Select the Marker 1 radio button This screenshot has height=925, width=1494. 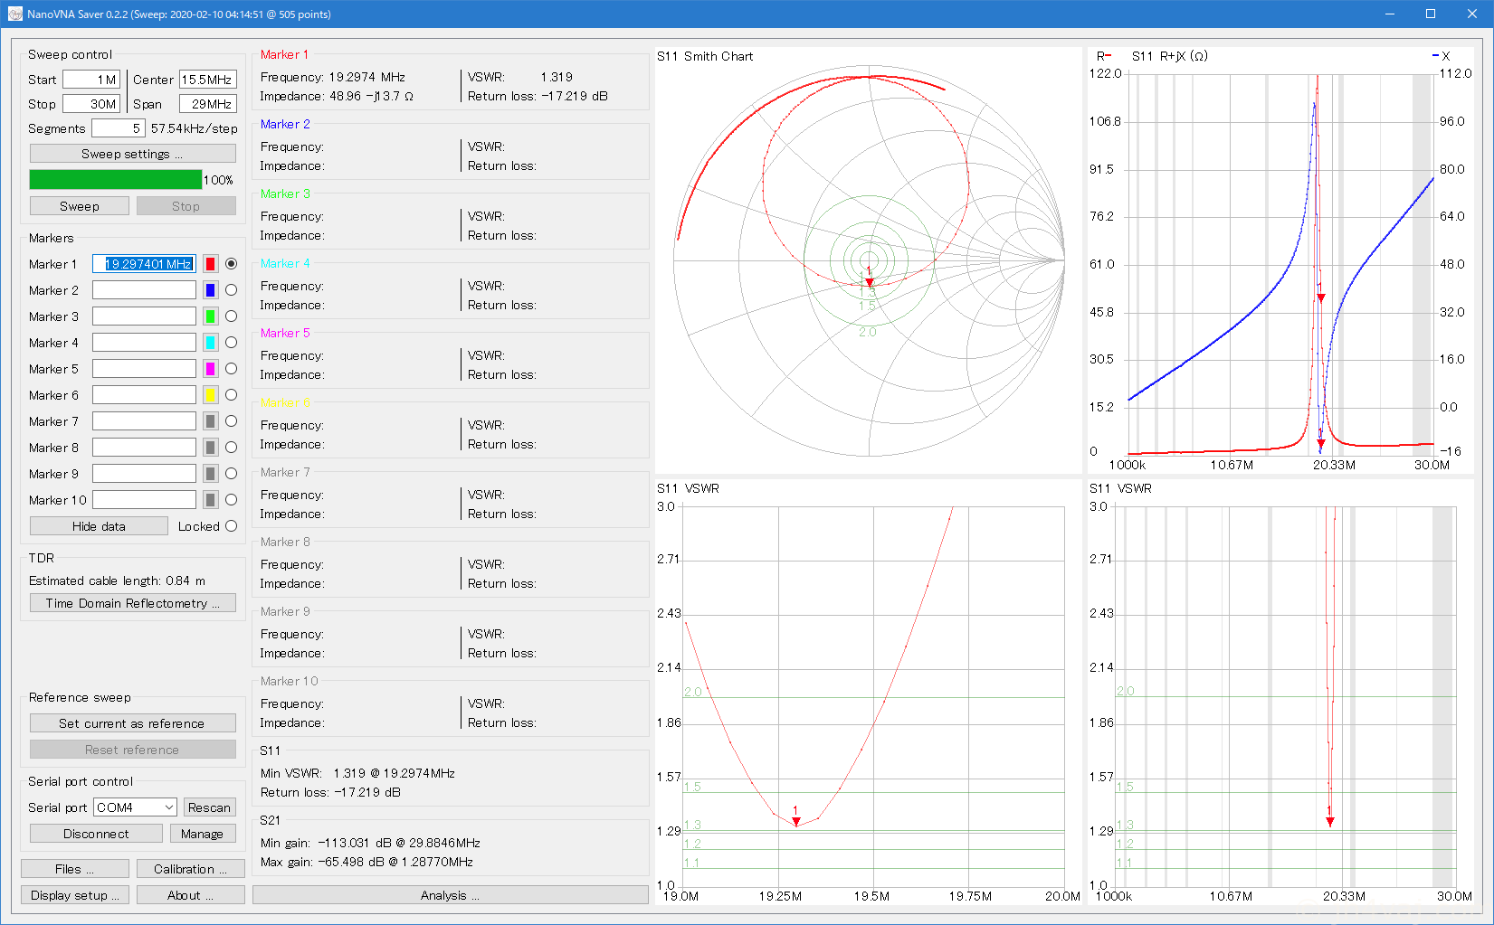(x=231, y=264)
